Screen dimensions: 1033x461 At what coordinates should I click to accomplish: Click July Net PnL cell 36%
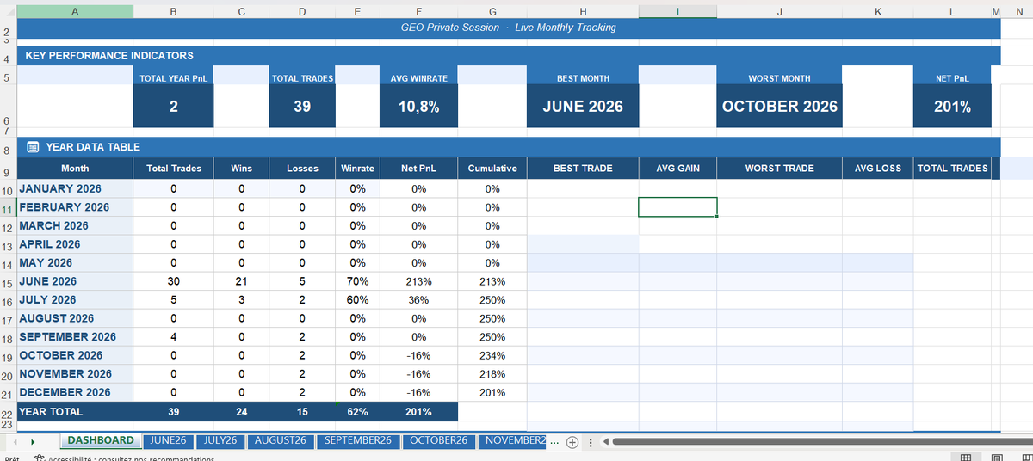418,300
